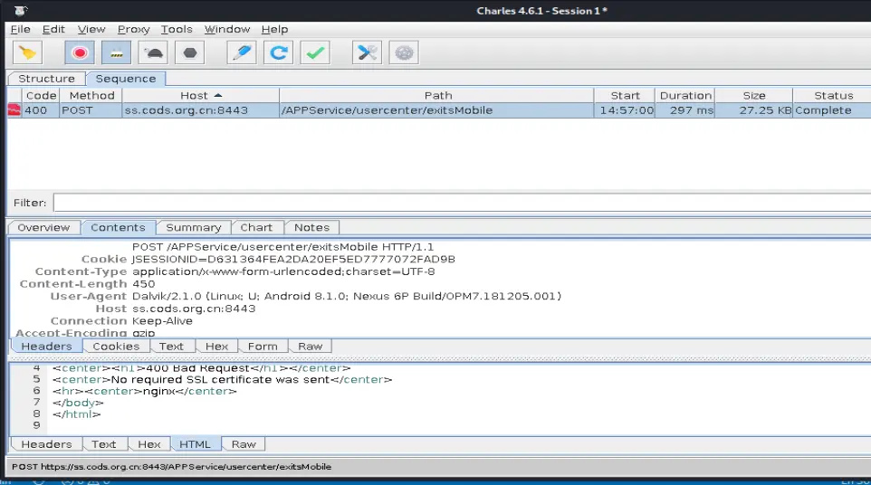Click the JSESSIONID cookie value
The height and width of the screenshot is (485, 871).
(x=293, y=259)
